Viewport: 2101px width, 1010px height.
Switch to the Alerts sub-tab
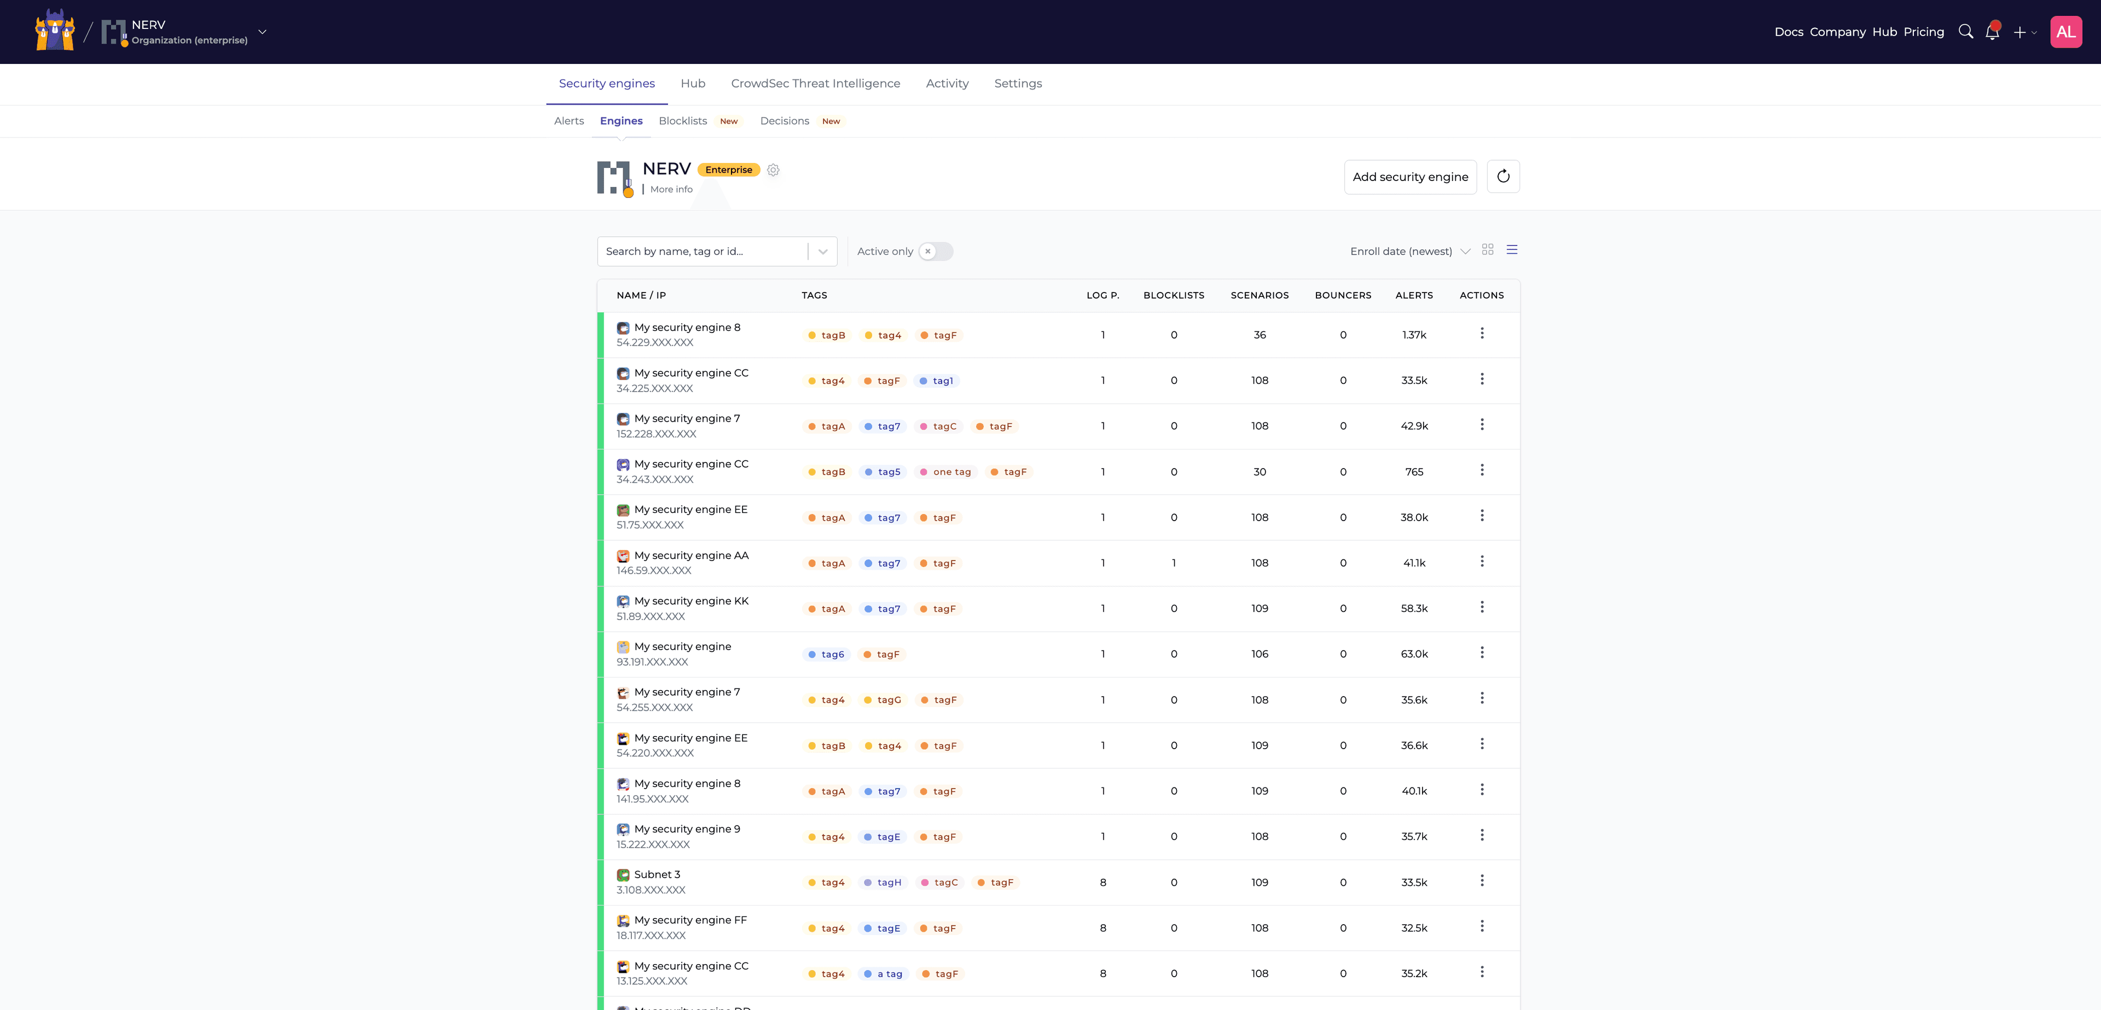click(x=569, y=121)
